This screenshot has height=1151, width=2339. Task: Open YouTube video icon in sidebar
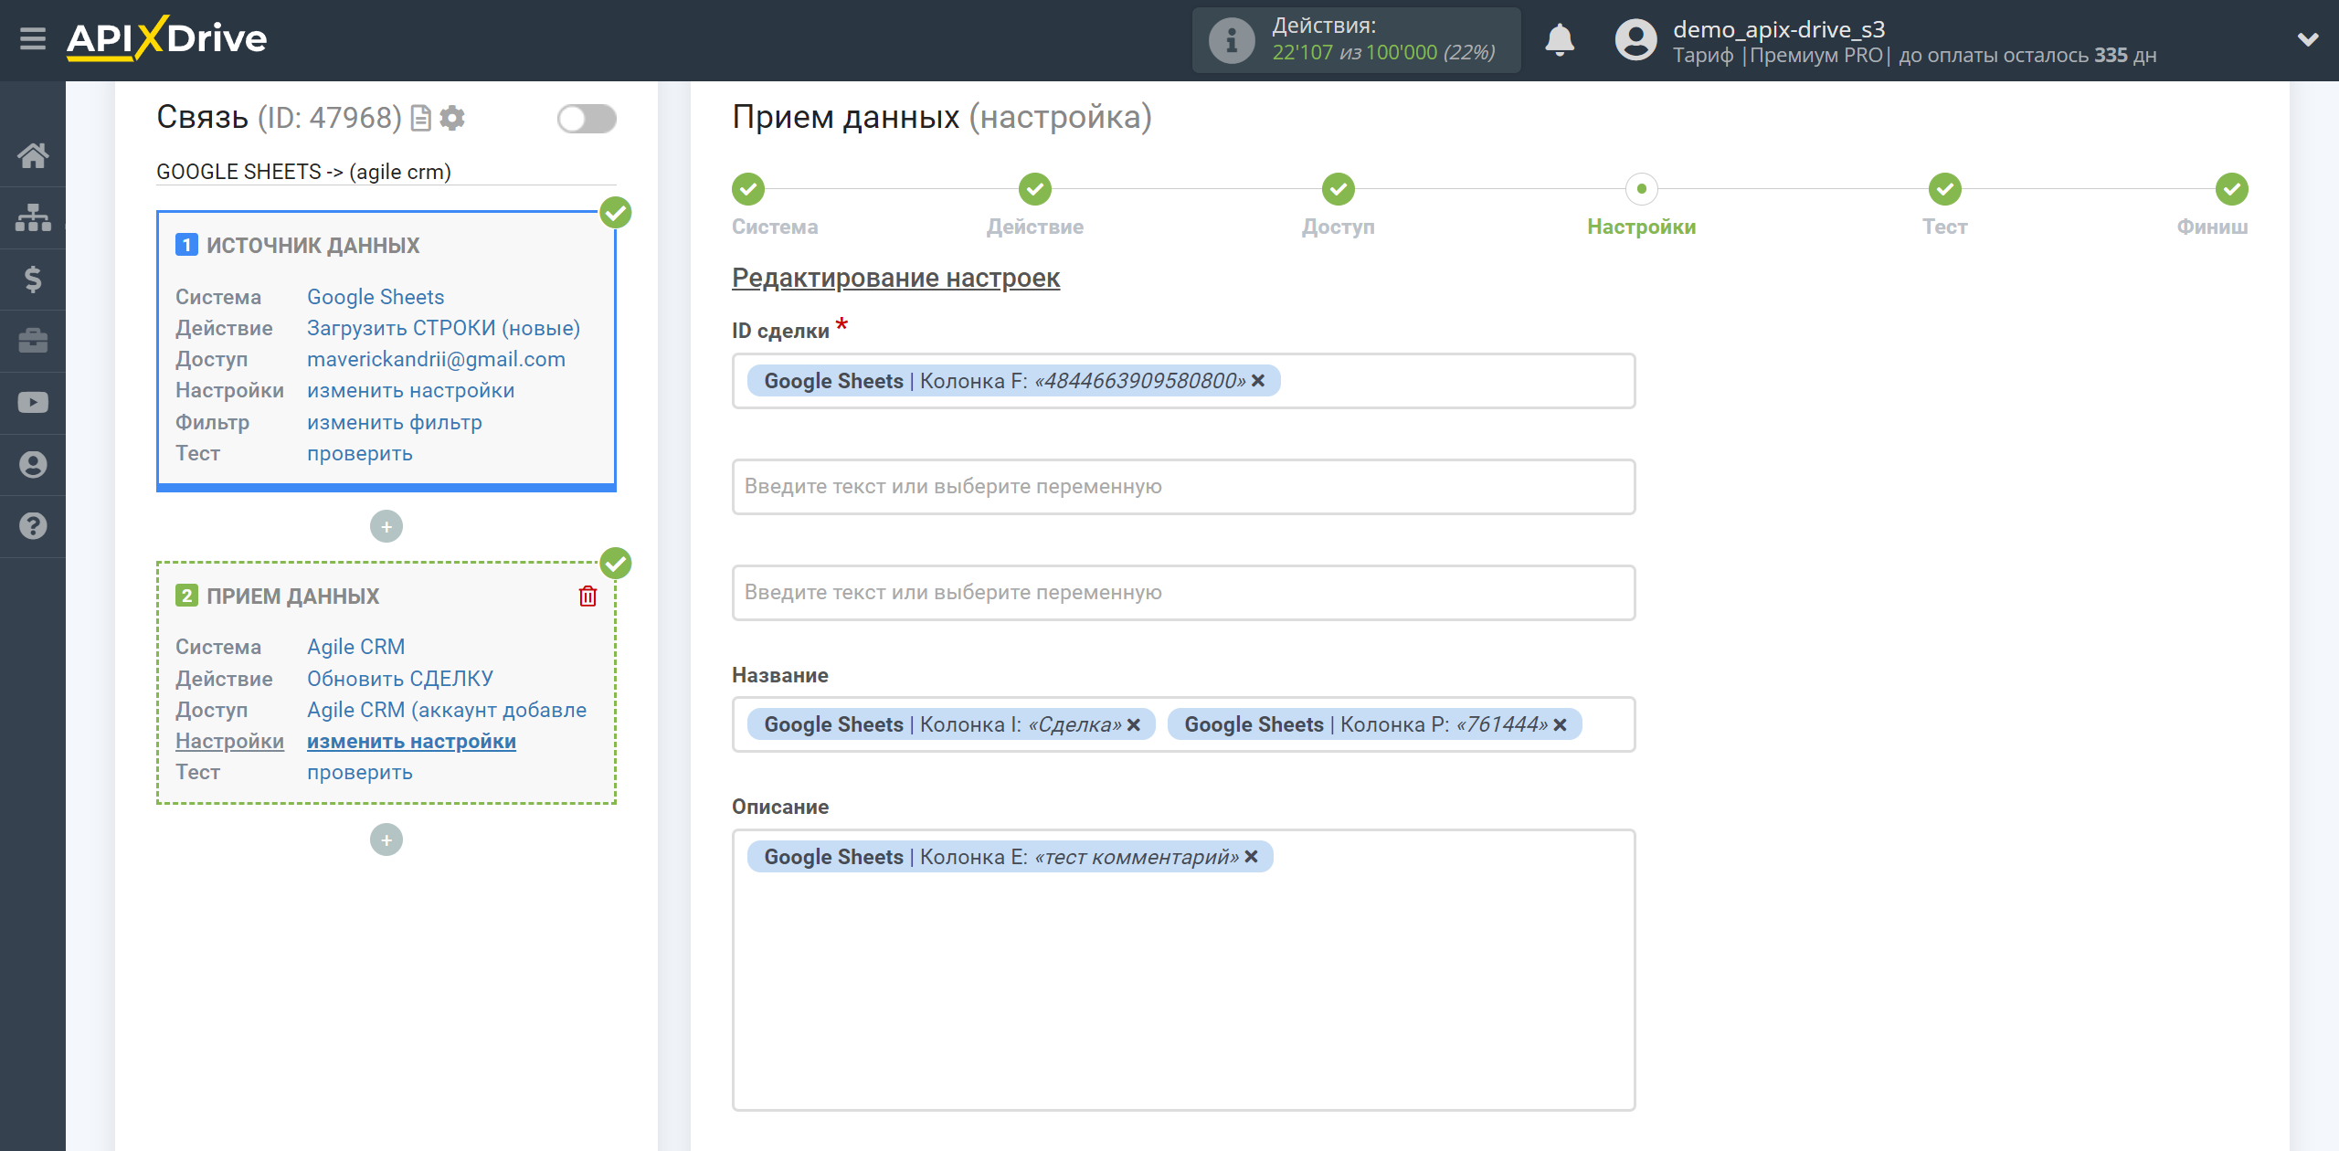pos(33,403)
